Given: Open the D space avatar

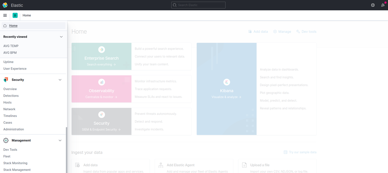Looking at the screenshot, I should (x=15, y=15).
